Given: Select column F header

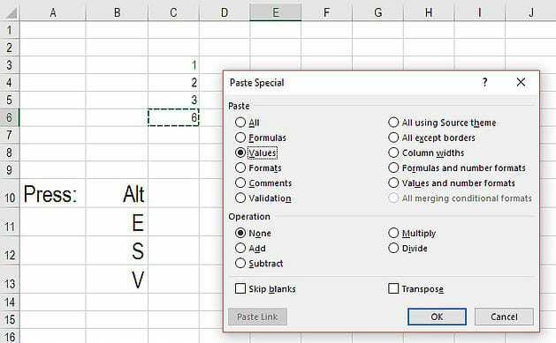Looking at the screenshot, I should (x=326, y=12).
